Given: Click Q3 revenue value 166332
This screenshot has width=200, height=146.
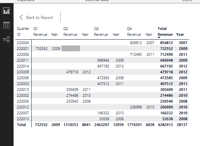Looking at the screenshot, I should point(103,113).
